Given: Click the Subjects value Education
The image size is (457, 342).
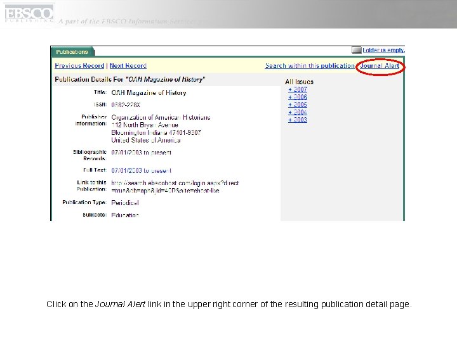Looking at the screenshot, I should (125, 215).
